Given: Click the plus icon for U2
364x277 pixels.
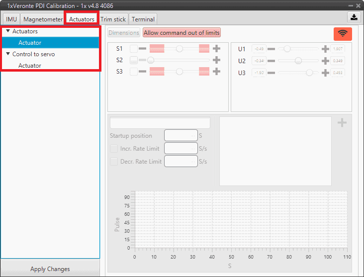Looking at the screenshot, I should pyautogui.click(x=325, y=61).
